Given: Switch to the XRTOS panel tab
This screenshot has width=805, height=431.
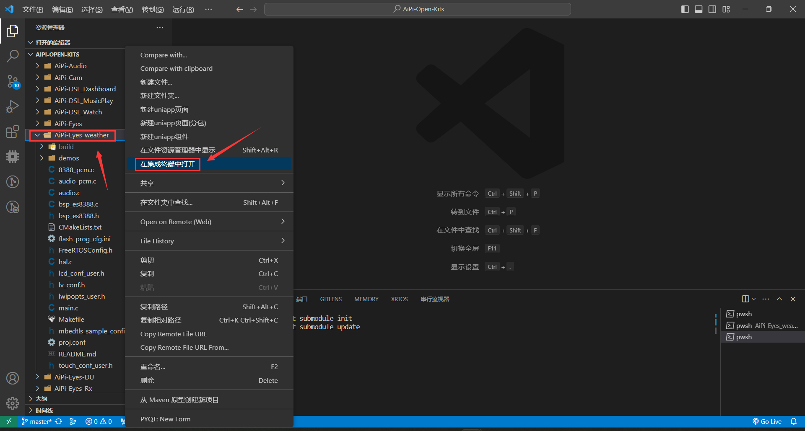Looking at the screenshot, I should tap(399, 299).
